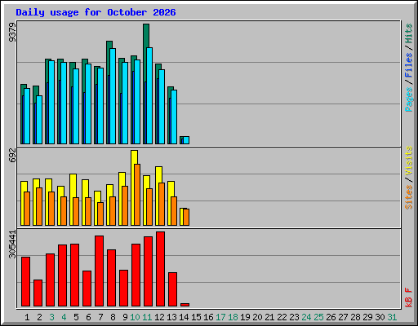Screen dimensions: 418x326
Task: Click the Sites legend label
Action: [x=408, y=197]
